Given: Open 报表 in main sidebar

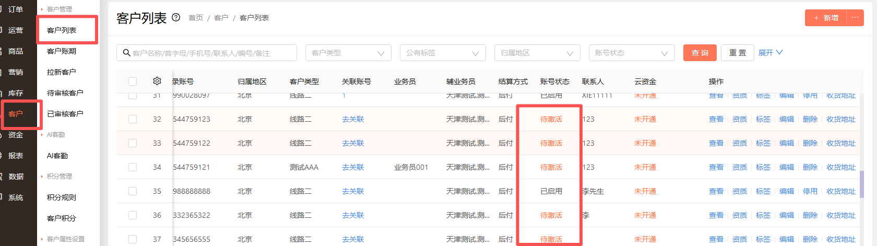Looking at the screenshot, I should pos(16,156).
